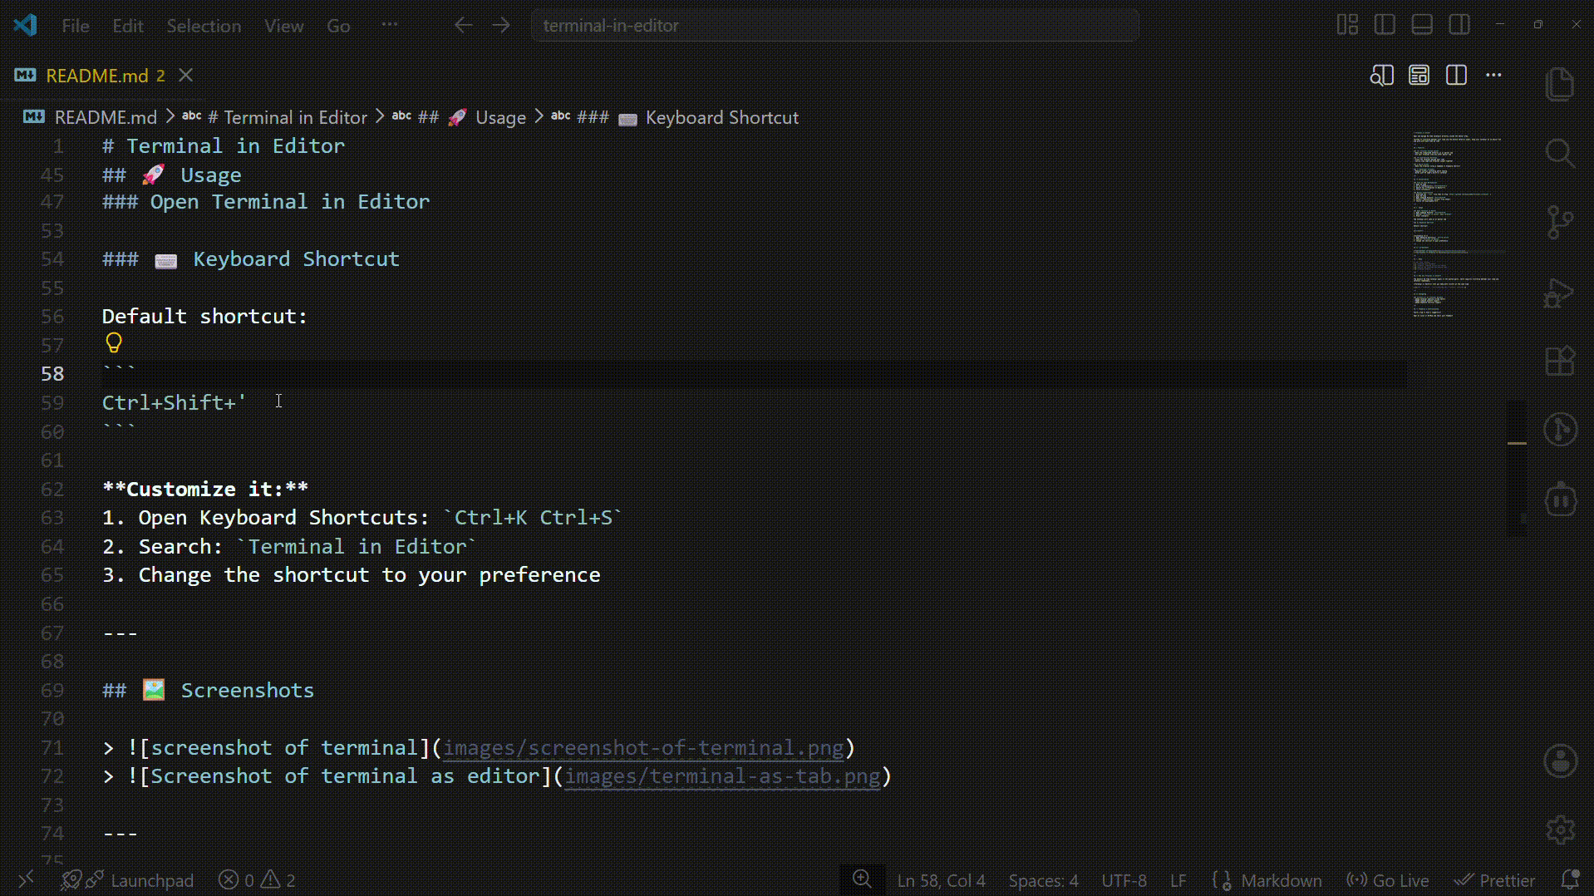This screenshot has height=896, width=1594.
Task: Open the editor More Actions ellipsis
Action: [1493, 76]
